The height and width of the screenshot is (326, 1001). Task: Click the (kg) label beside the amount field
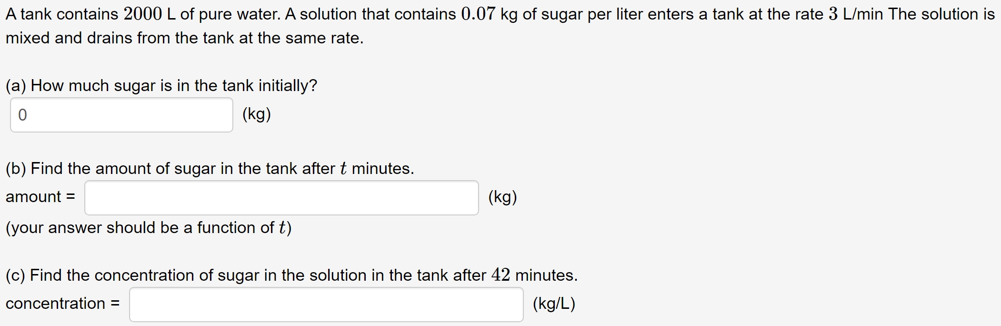(x=502, y=197)
